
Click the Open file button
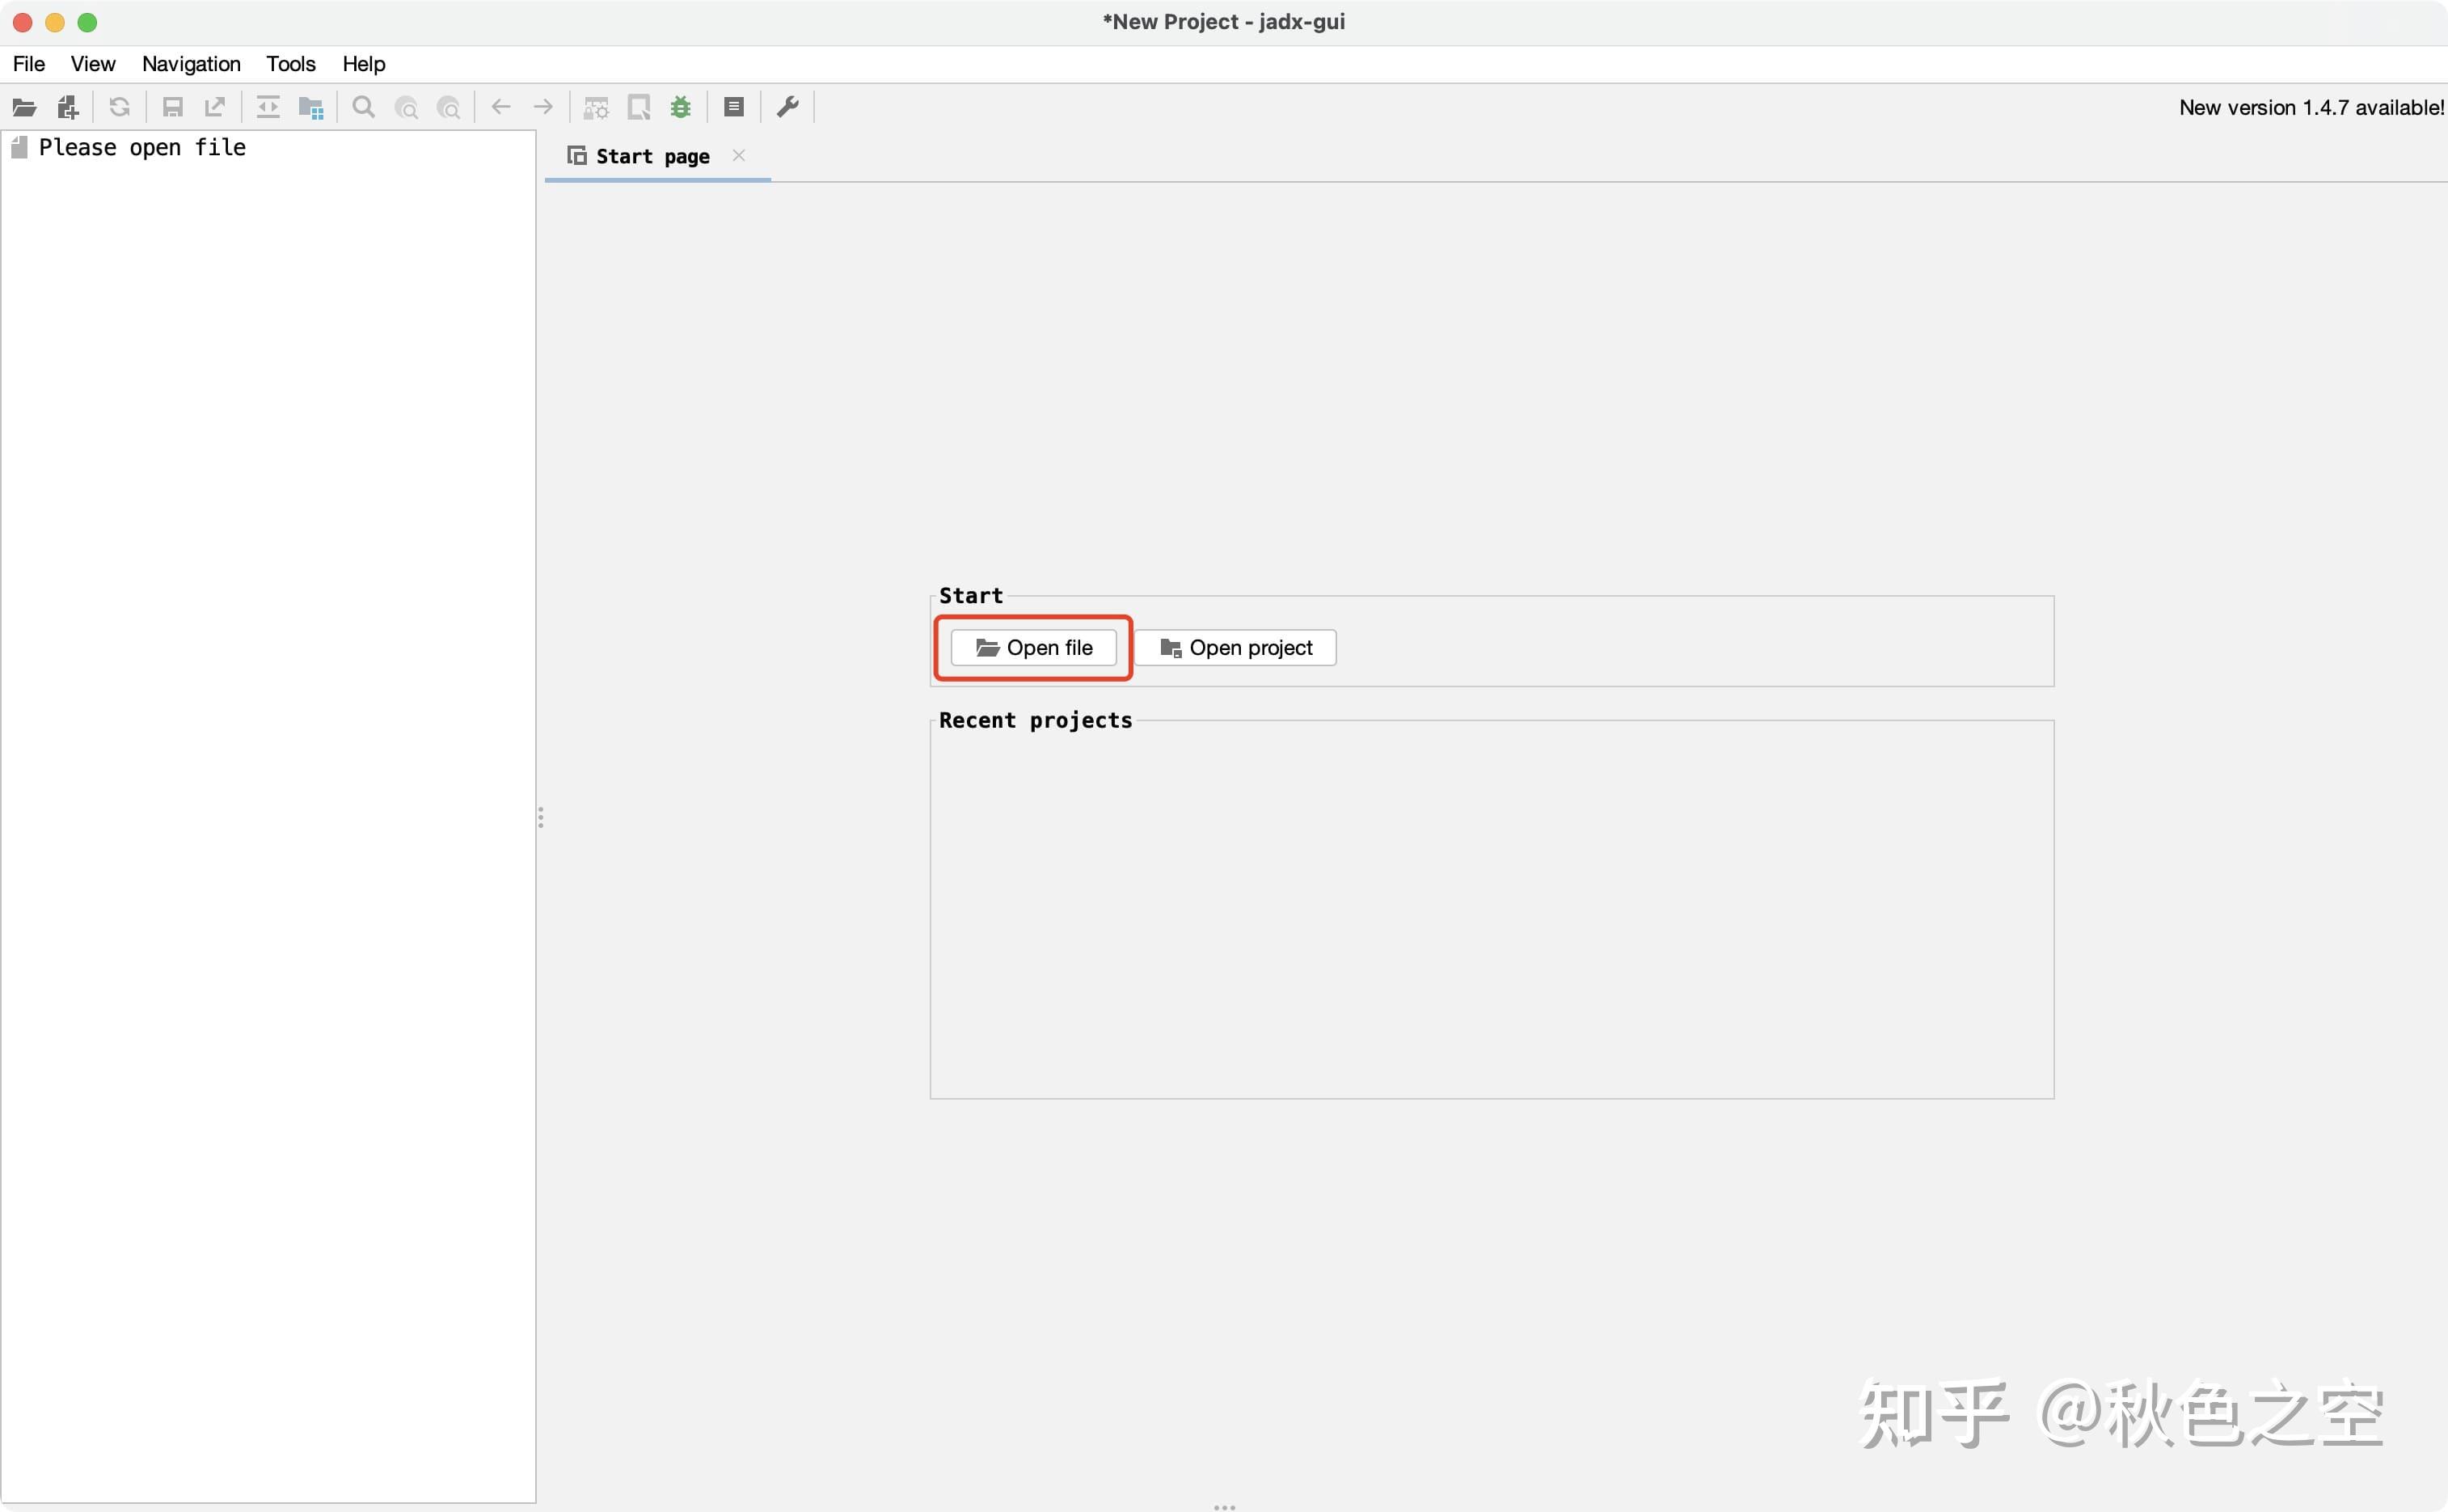point(1035,647)
